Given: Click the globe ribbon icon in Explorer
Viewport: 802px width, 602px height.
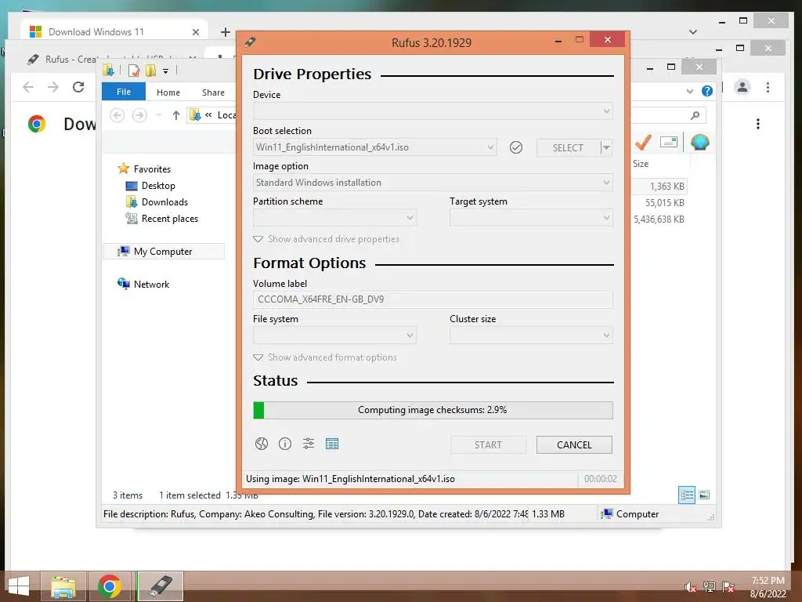Looking at the screenshot, I should pos(699,142).
